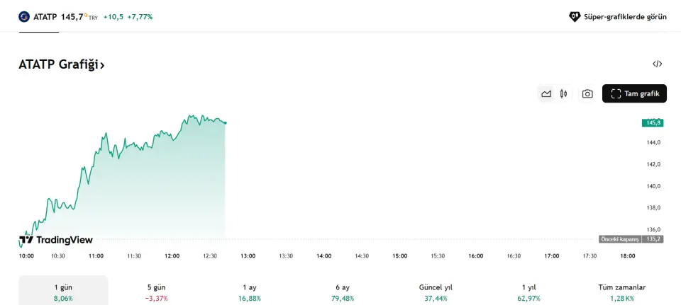Take a chart snapshot with camera icon
Screen dimensions: 681x305
[x=587, y=93]
